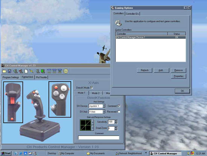Click the up arrow beside the response curve

[x=93, y=122]
